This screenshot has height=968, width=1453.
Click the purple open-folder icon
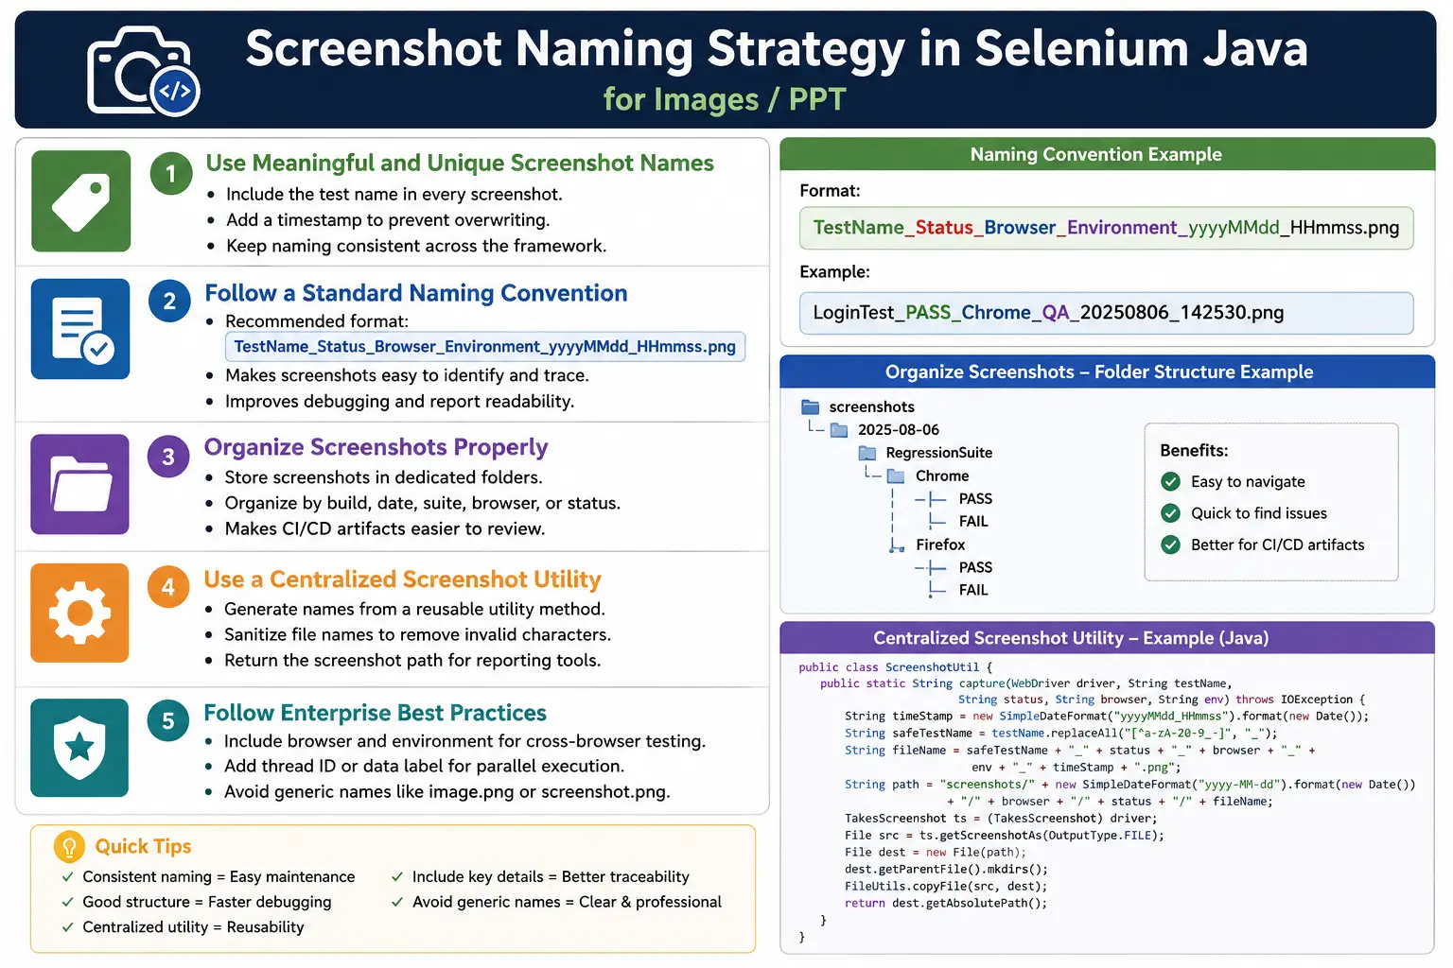tap(79, 484)
